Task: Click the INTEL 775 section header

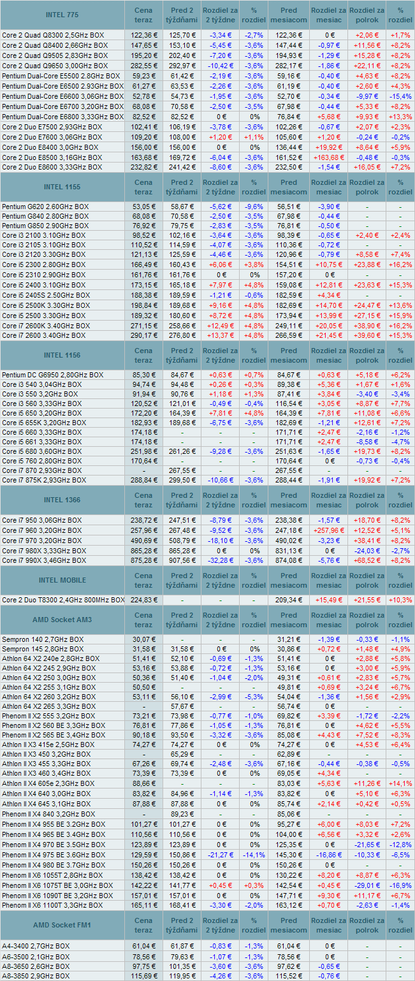Action: 62,15
